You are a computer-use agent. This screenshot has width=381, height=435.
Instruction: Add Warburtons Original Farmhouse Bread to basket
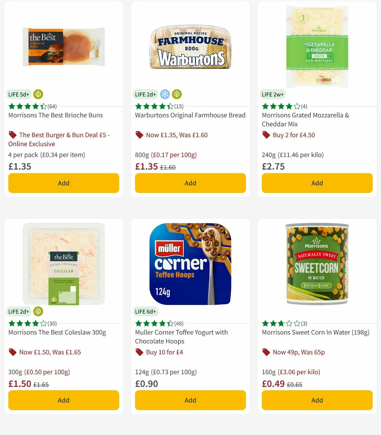(190, 183)
